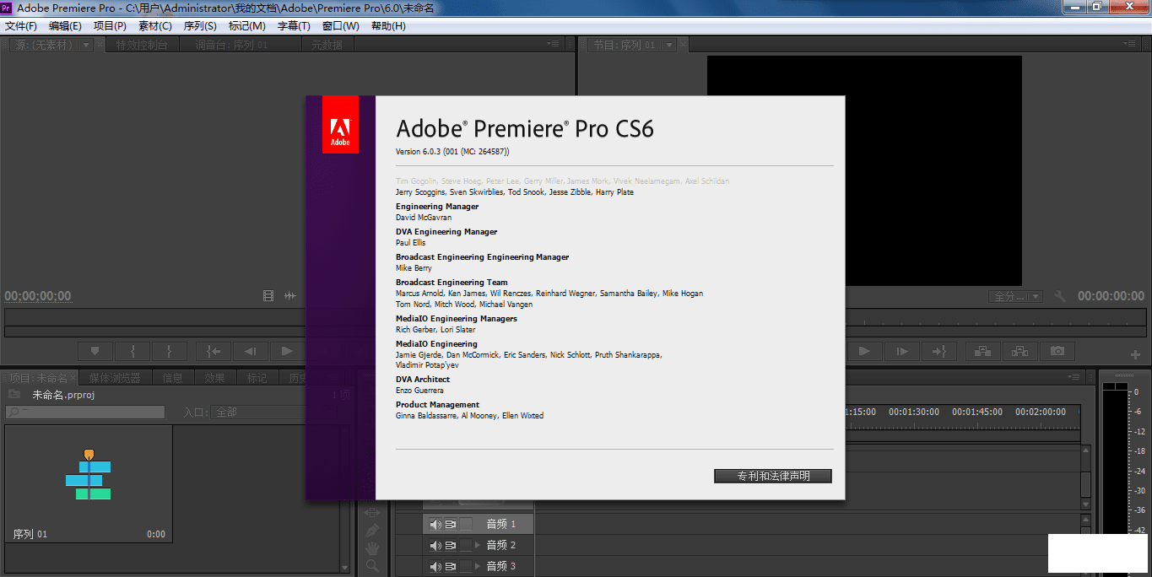Open the 帮助(H) menu

point(388,26)
